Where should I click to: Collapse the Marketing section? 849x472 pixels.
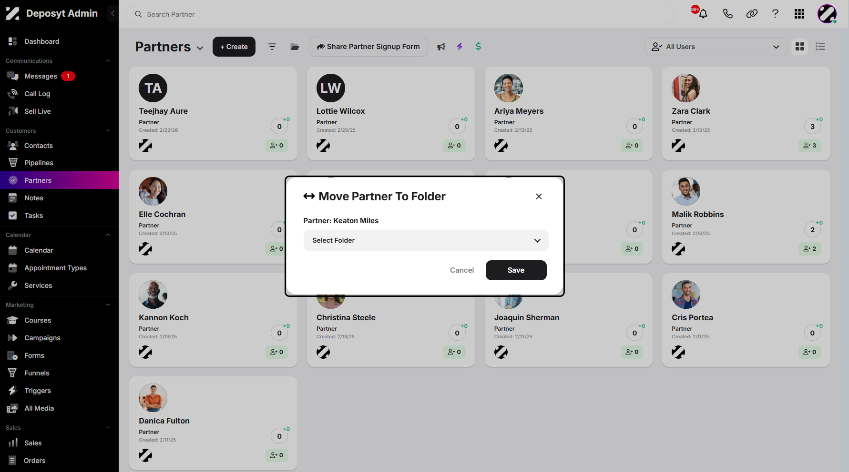click(x=108, y=305)
